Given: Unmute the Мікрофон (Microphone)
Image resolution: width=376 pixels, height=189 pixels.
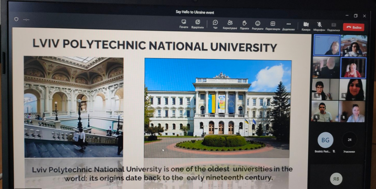Looking at the screenshot, I should [x=319, y=25].
